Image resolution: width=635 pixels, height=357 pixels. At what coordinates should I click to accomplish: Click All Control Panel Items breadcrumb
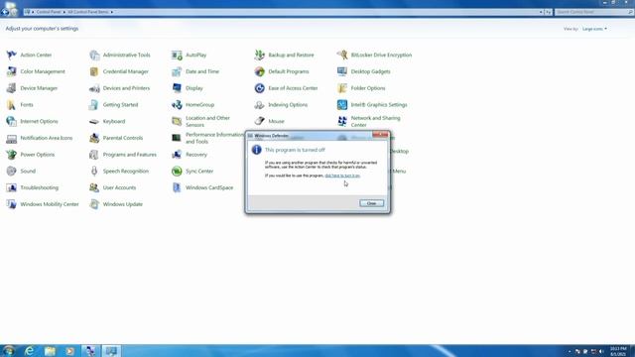tap(88, 12)
